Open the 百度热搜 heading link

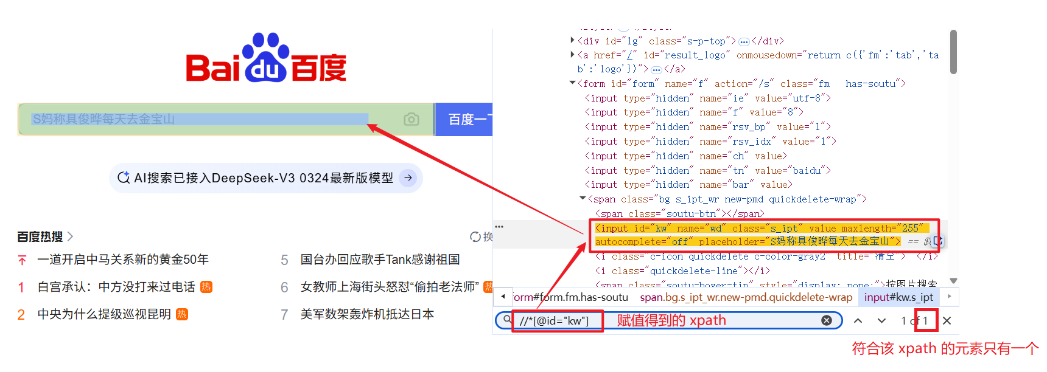[40, 236]
